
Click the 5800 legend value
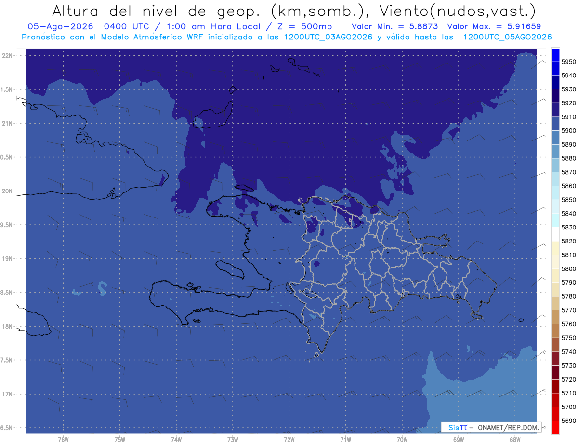click(568, 269)
